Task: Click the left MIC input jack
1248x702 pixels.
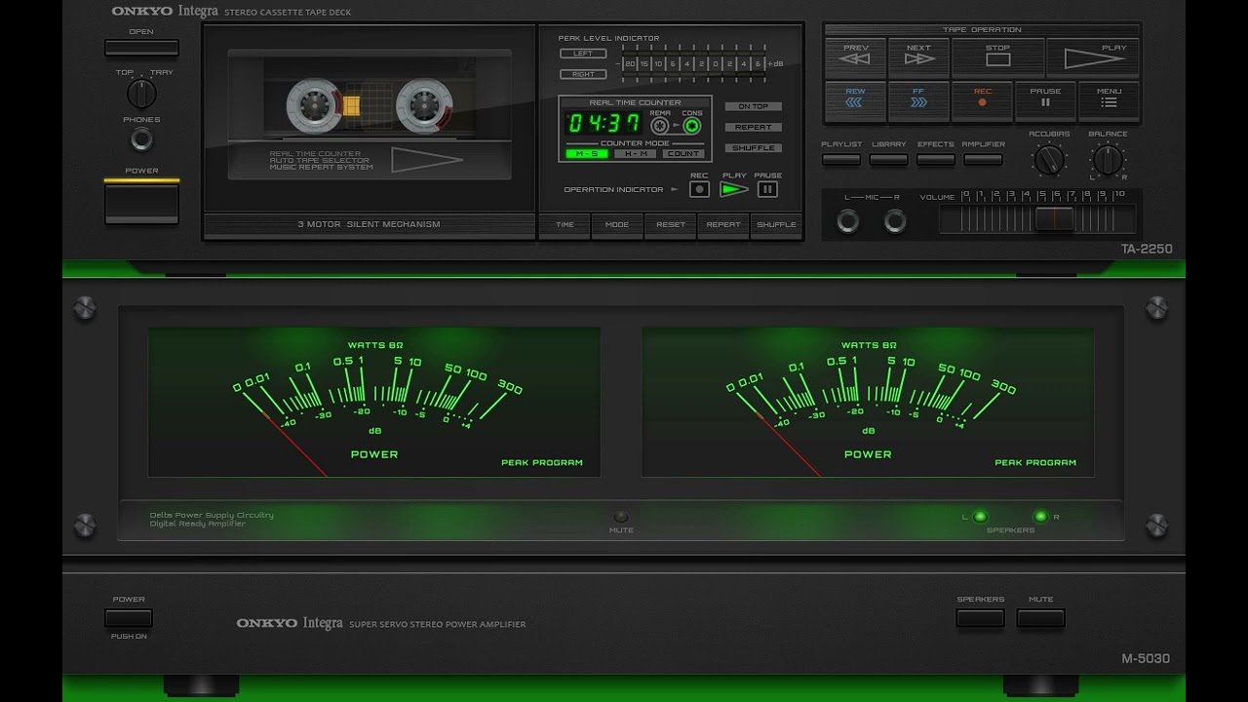Action: point(848,221)
